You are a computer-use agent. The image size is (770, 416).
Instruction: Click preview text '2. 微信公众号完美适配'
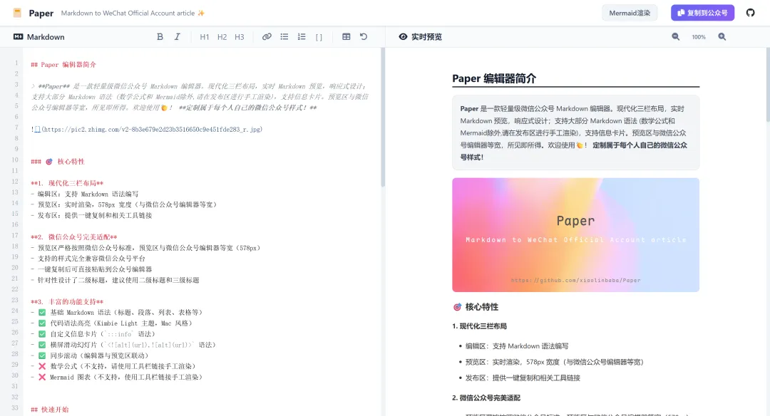point(486,398)
